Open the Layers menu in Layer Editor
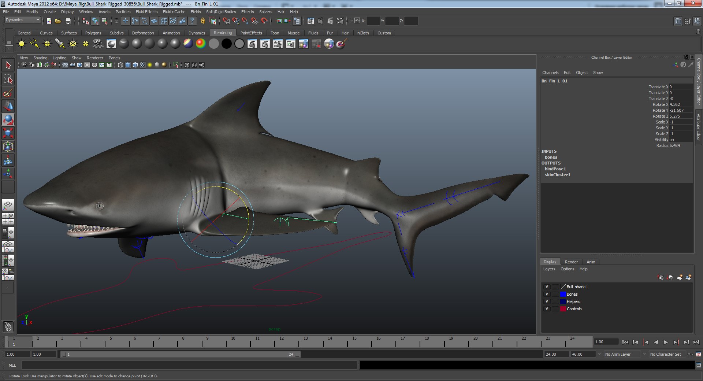This screenshot has height=381, width=703. pyautogui.click(x=549, y=269)
